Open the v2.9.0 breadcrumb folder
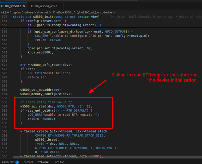Viewport: 202px width, 164px height. coord(5,12)
